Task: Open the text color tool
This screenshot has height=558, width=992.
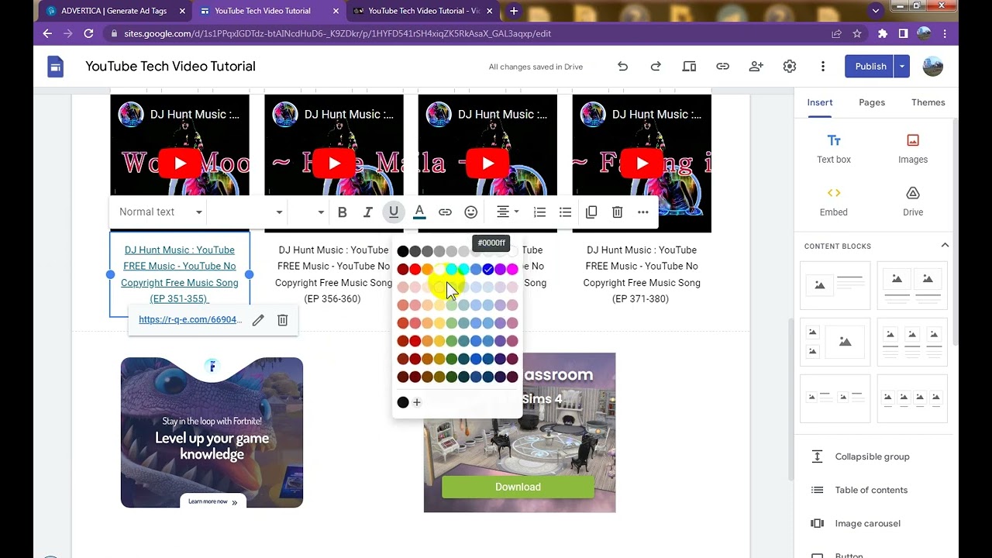Action: 419,212
